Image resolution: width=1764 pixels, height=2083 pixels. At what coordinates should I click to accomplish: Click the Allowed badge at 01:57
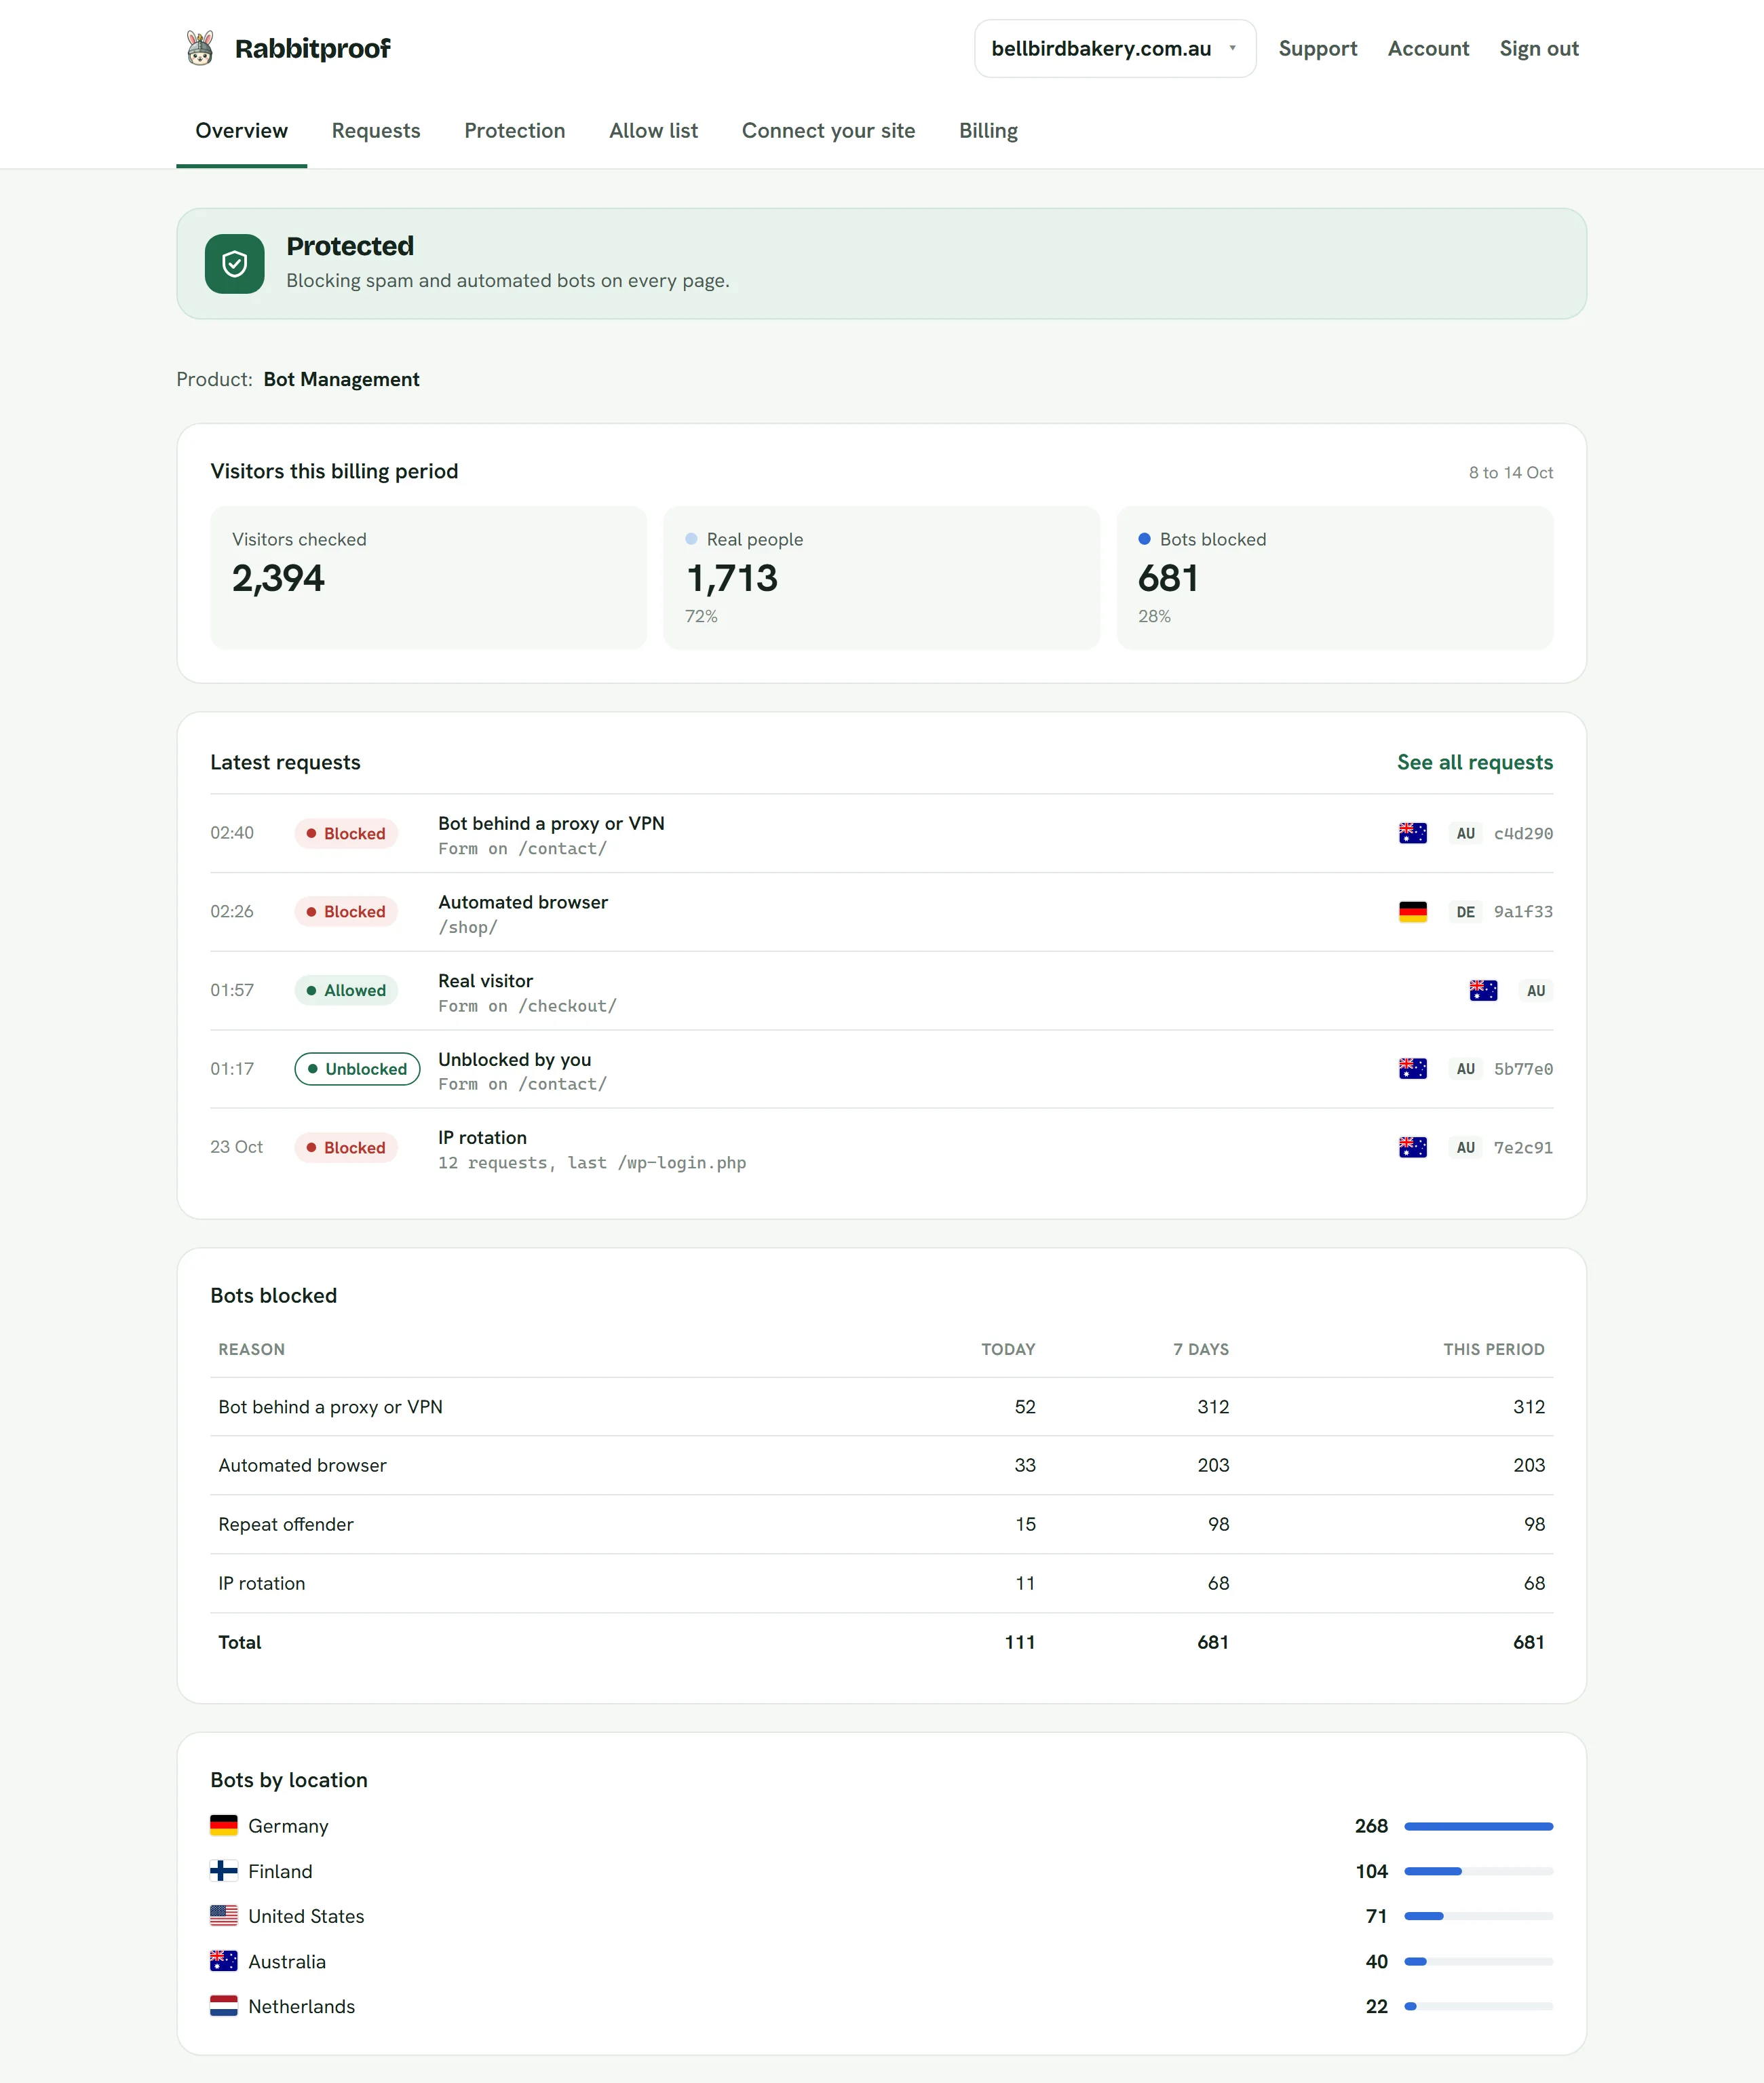346,990
